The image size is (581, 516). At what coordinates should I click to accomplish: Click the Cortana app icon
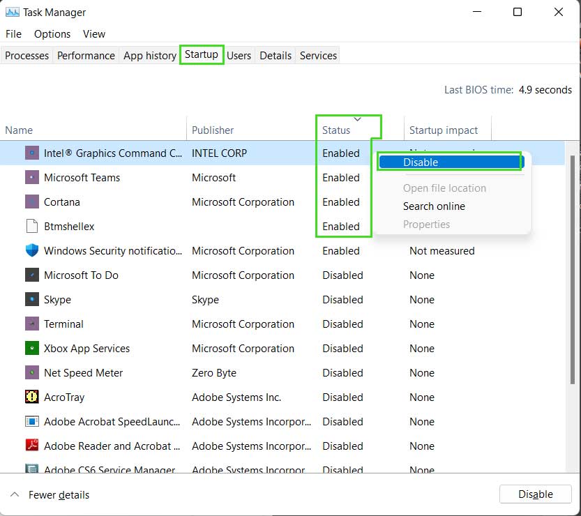(32, 202)
